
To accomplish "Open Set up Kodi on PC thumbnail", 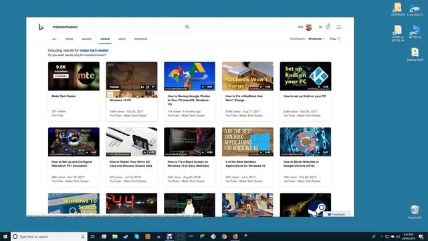I will tap(306, 76).
